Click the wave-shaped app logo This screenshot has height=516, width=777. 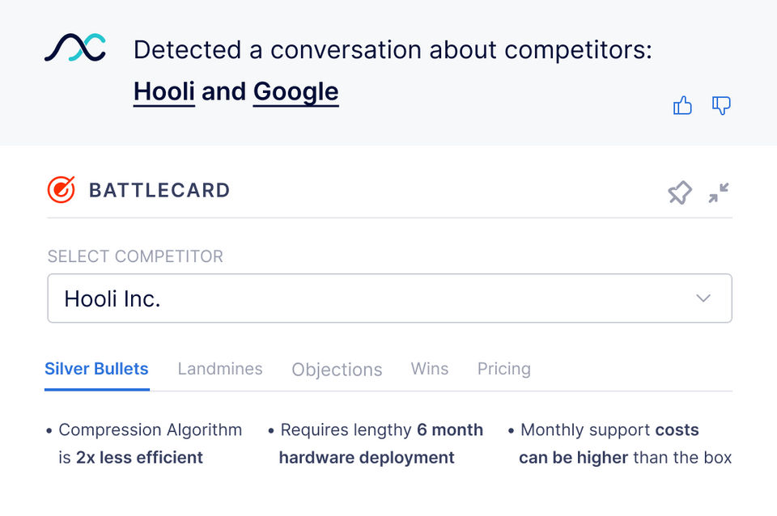74,49
